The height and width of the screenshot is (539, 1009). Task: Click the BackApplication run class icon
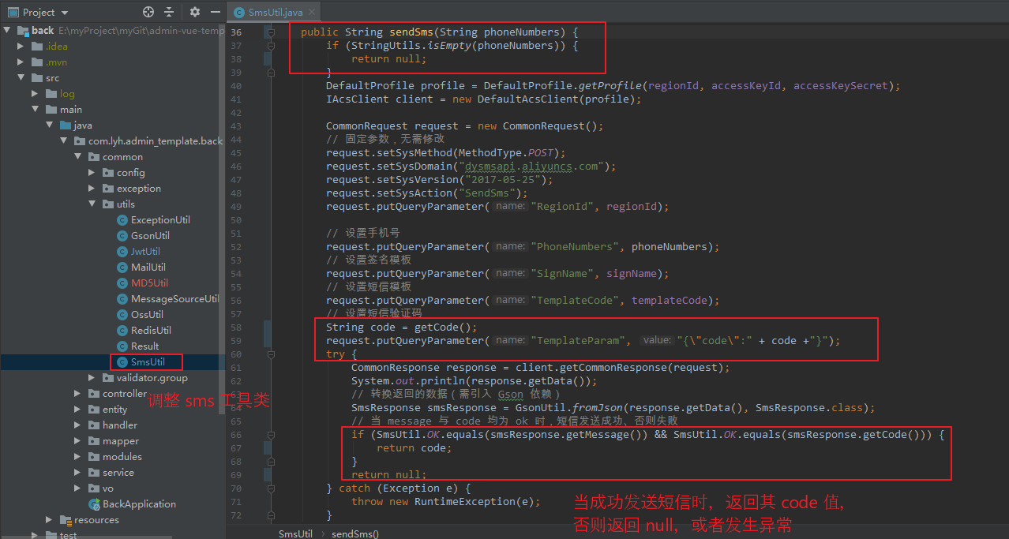(x=94, y=504)
